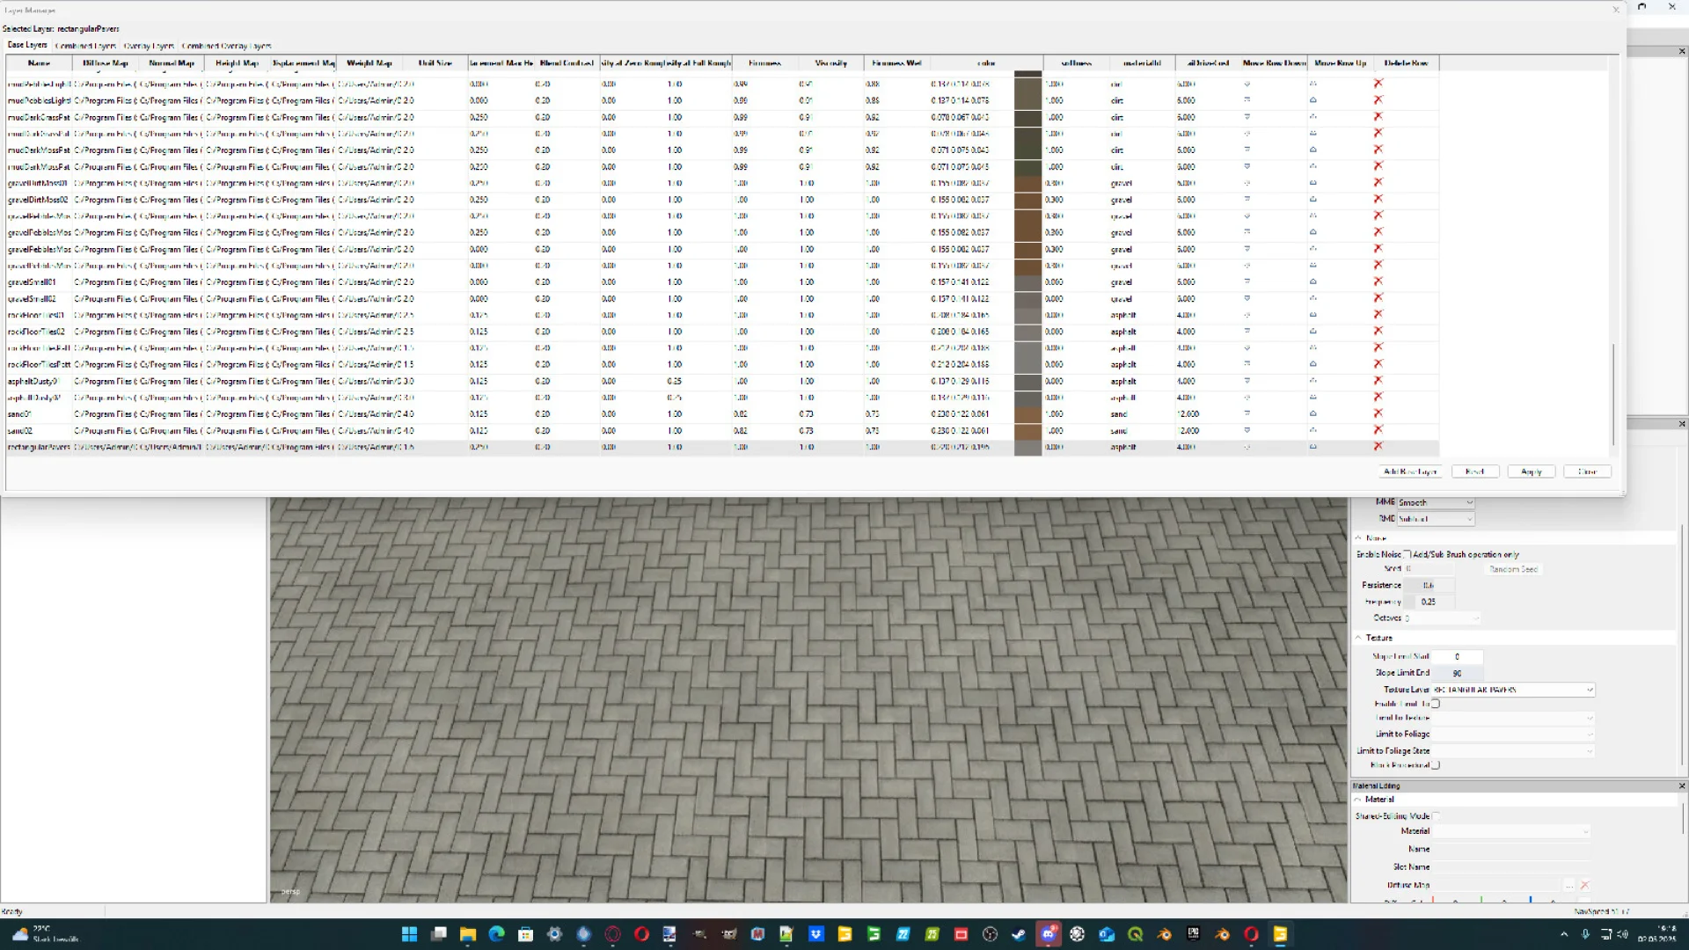Clear the Diffuse Map in Material Editing

coord(1584,886)
